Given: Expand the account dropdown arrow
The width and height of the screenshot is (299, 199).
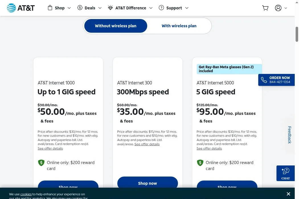Looking at the screenshot, I should pyautogui.click(x=286, y=8).
